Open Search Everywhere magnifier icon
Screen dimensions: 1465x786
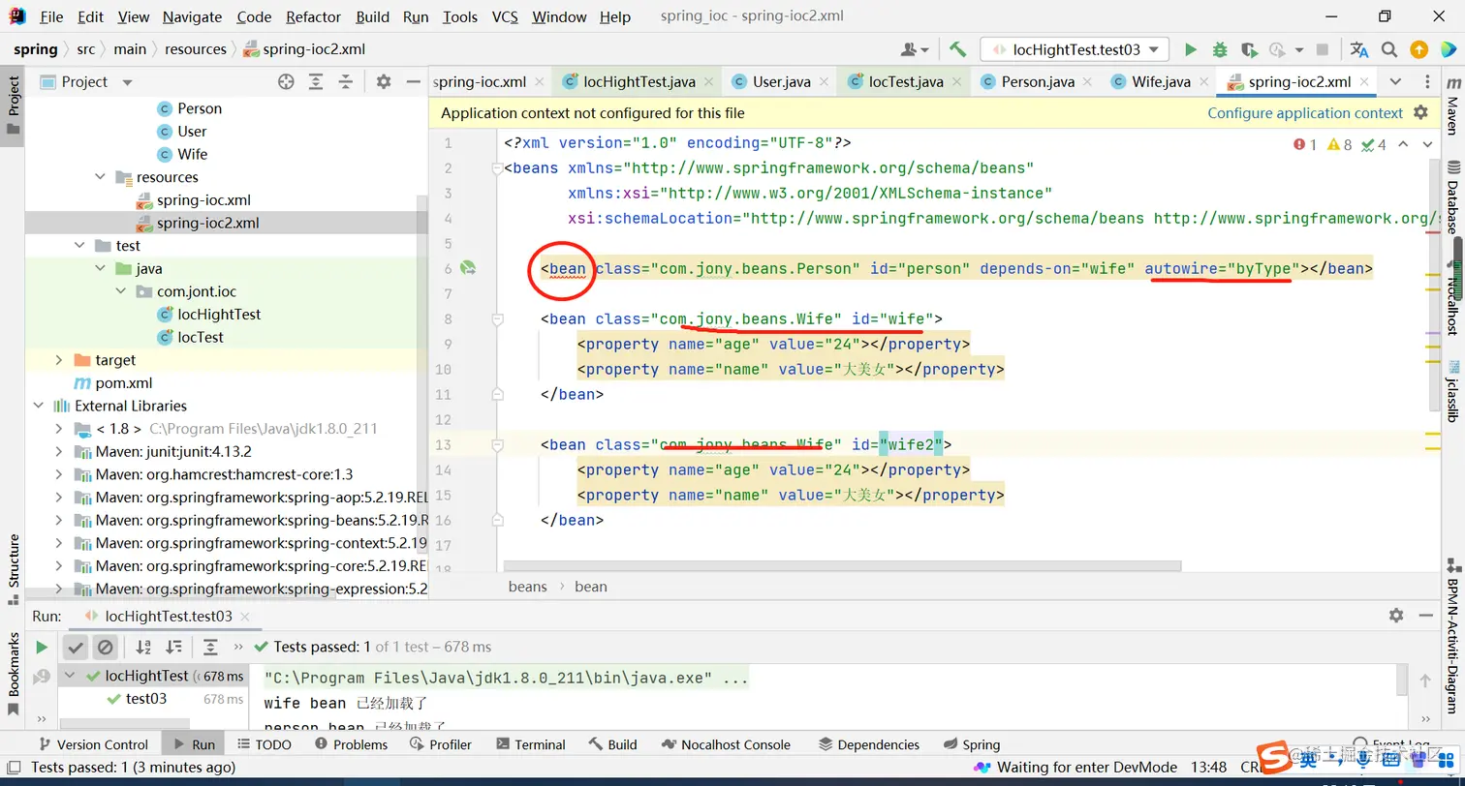tap(1389, 49)
